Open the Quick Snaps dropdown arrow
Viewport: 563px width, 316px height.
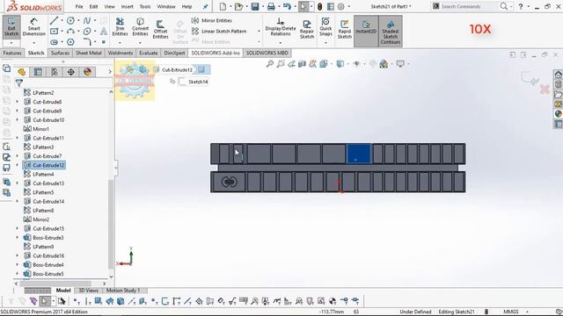[x=325, y=43]
